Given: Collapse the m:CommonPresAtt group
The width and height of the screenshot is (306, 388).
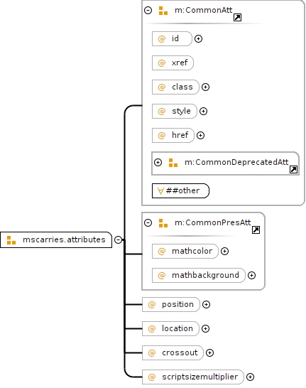Looking at the screenshot, I should [148, 222].
